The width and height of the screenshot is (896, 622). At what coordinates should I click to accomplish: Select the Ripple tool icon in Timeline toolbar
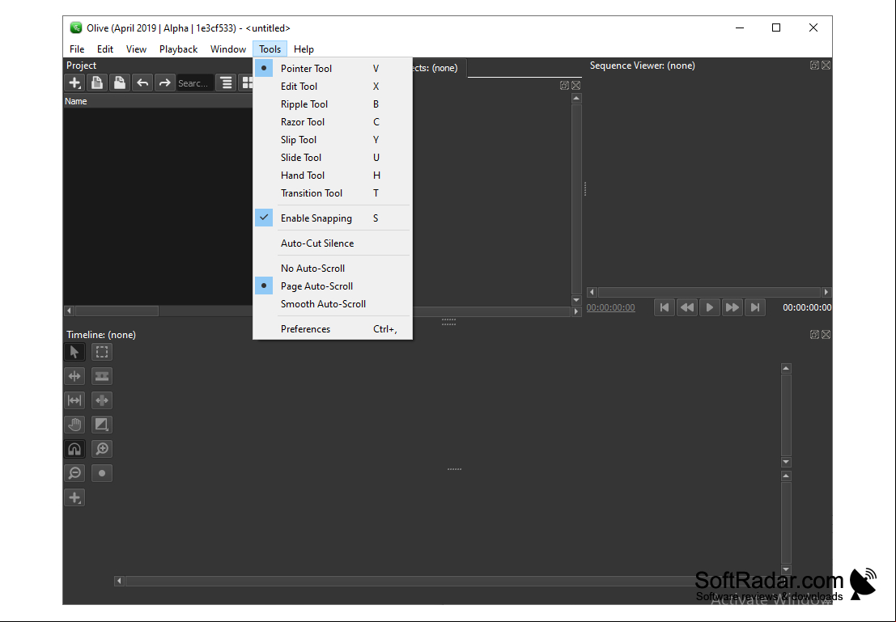[74, 376]
